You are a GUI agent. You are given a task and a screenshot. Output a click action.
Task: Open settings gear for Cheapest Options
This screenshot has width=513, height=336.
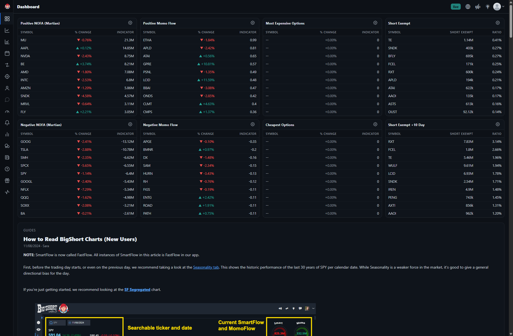point(375,124)
